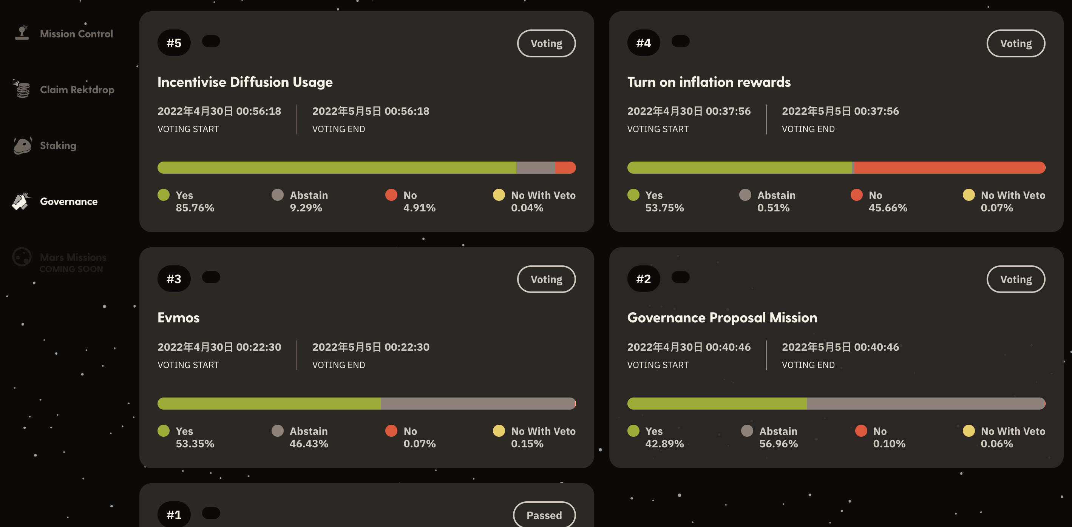Click the Voting status button on proposal #2
The height and width of the screenshot is (527, 1072).
point(1016,279)
